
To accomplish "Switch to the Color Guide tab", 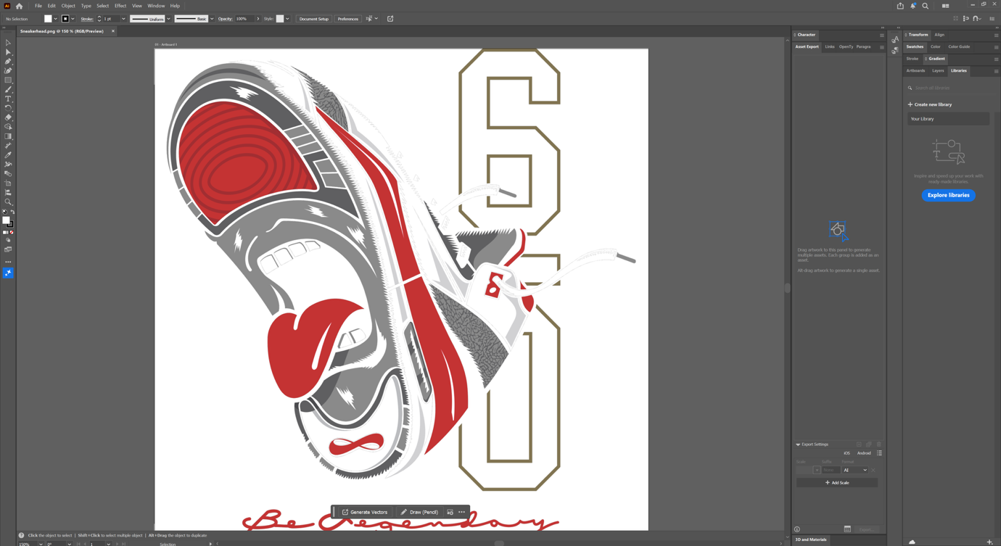I will (x=959, y=46).
